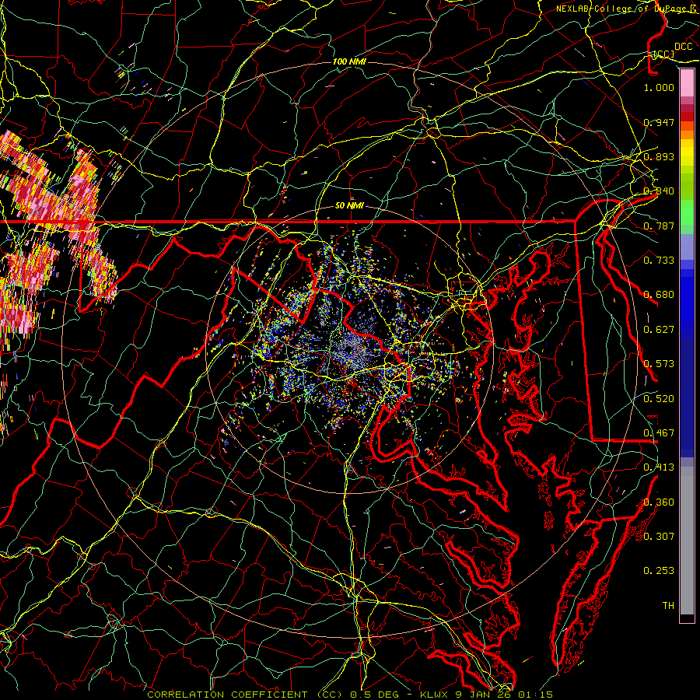Pick the bright green color bar segment

click(x=687, y=212)
